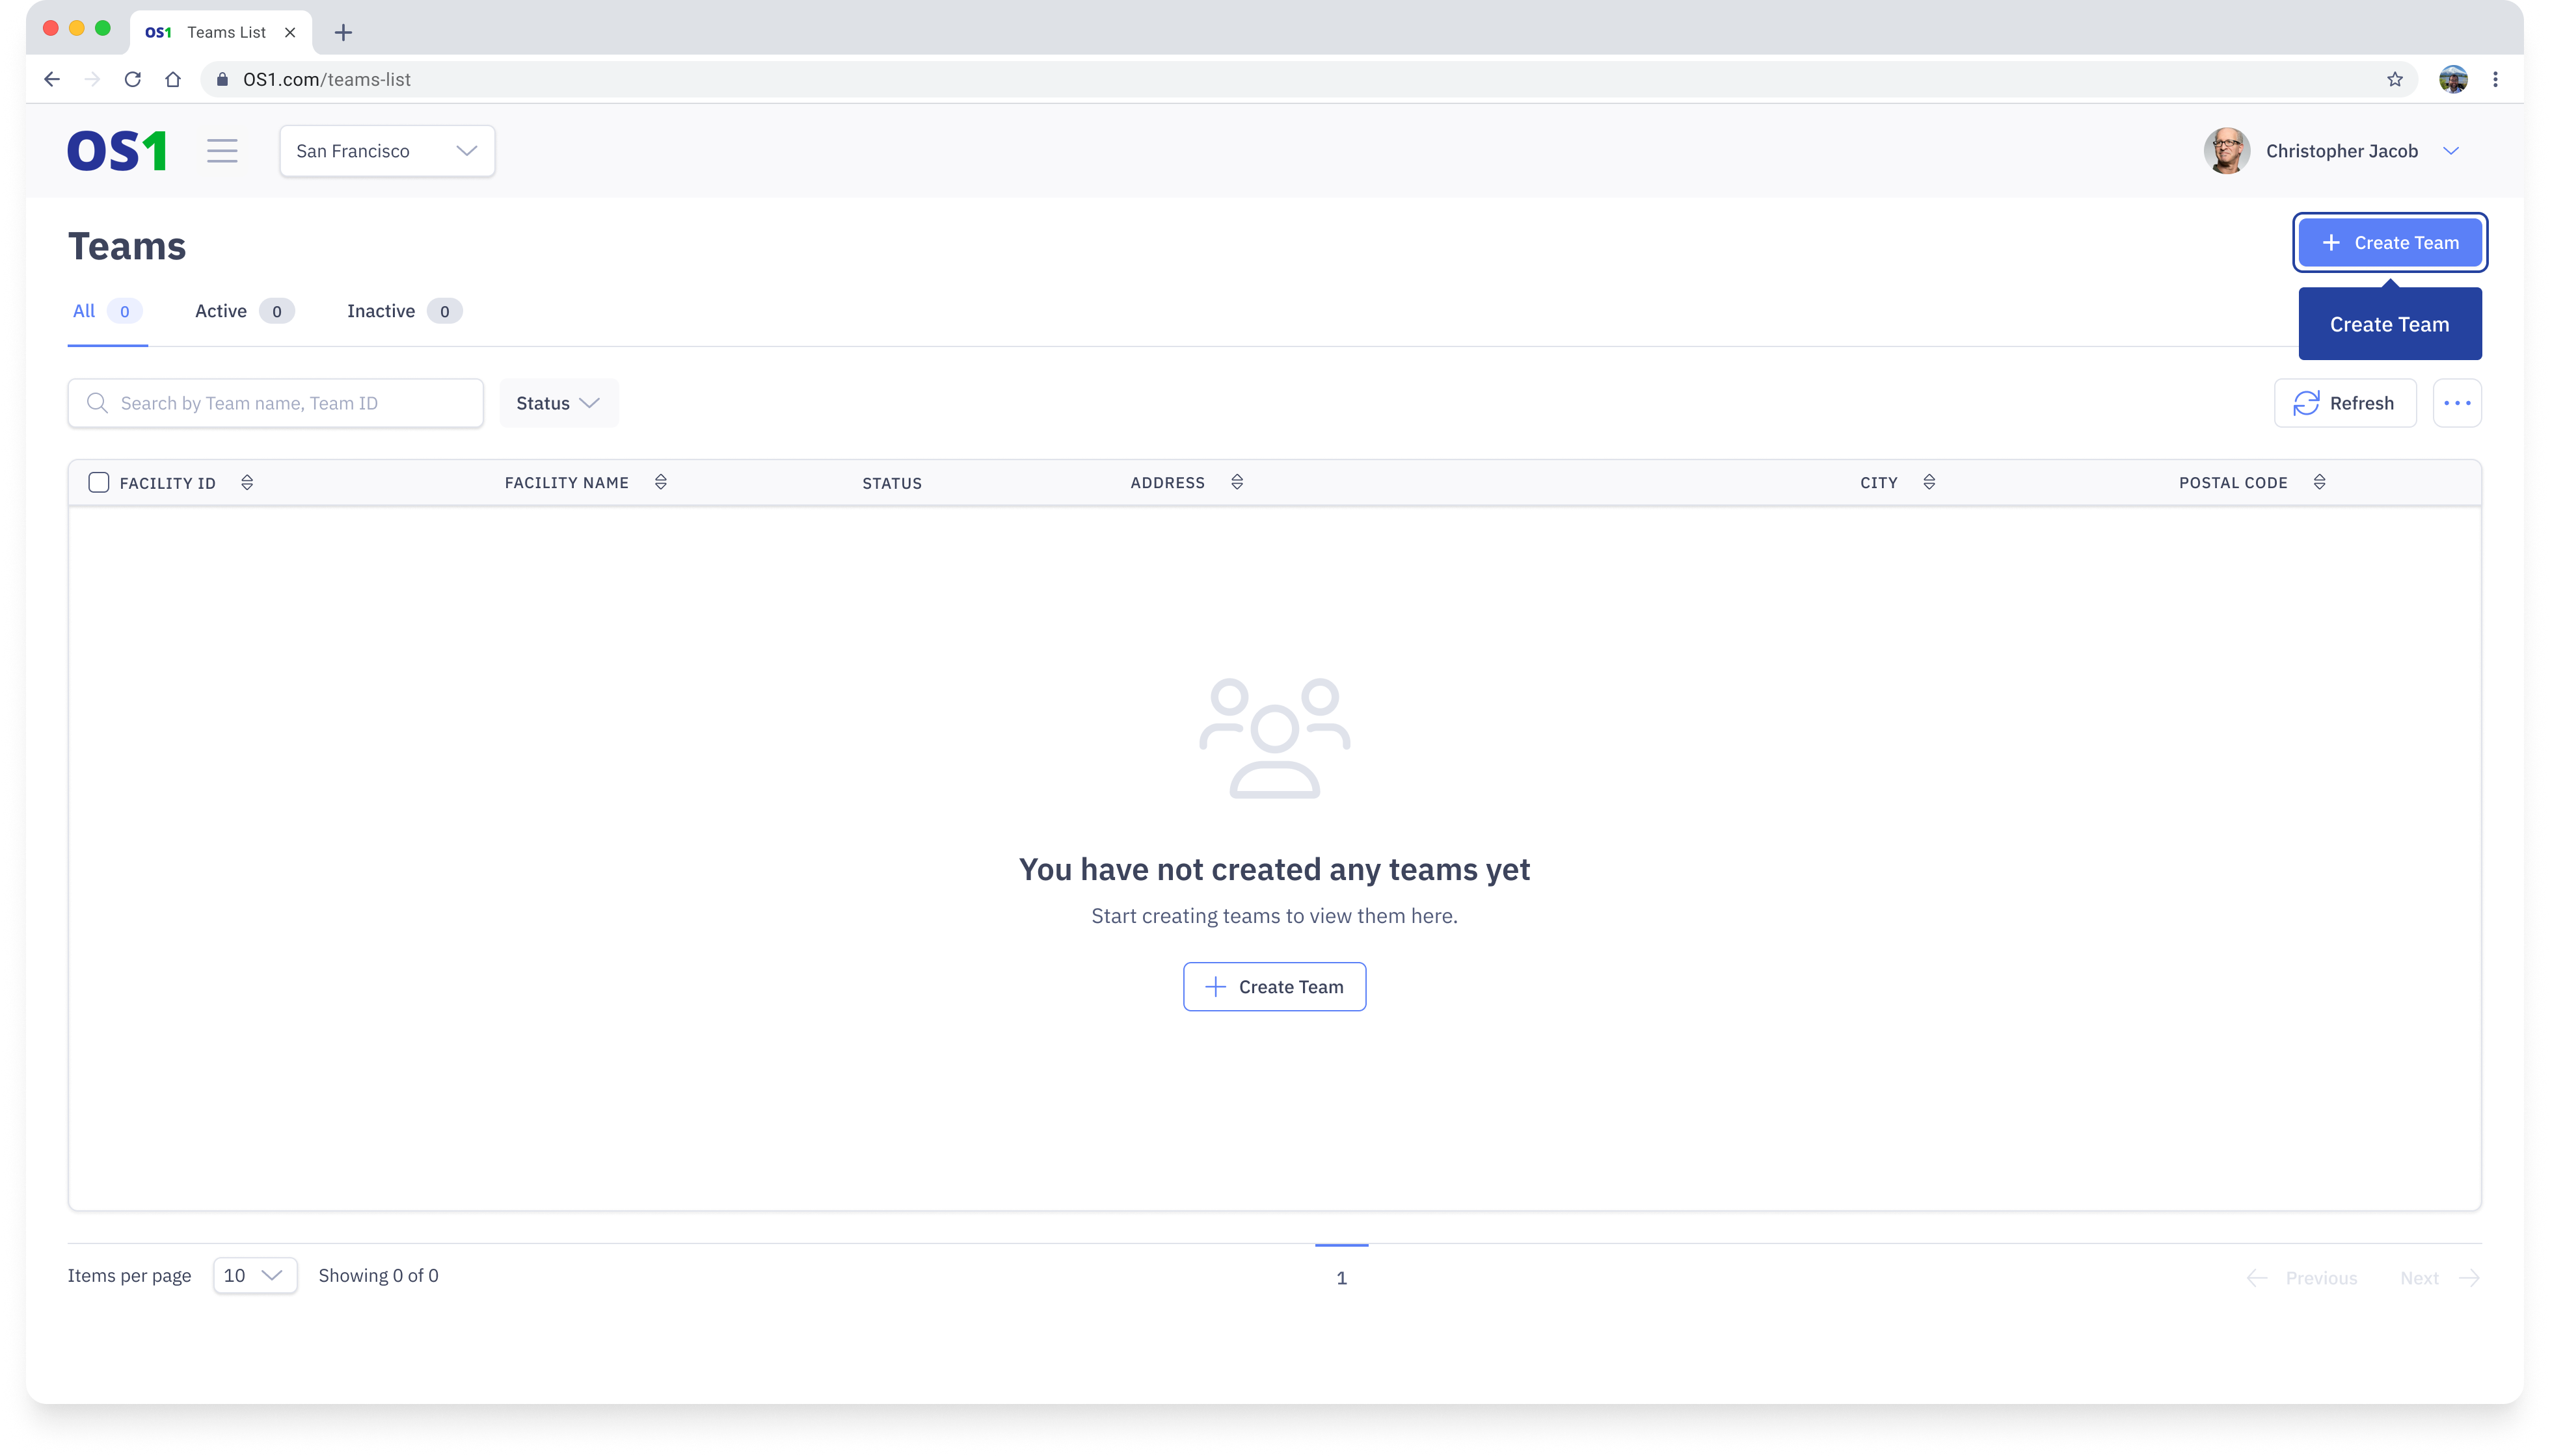
Task: Click the OS1 logo
Action: [117, 151]
